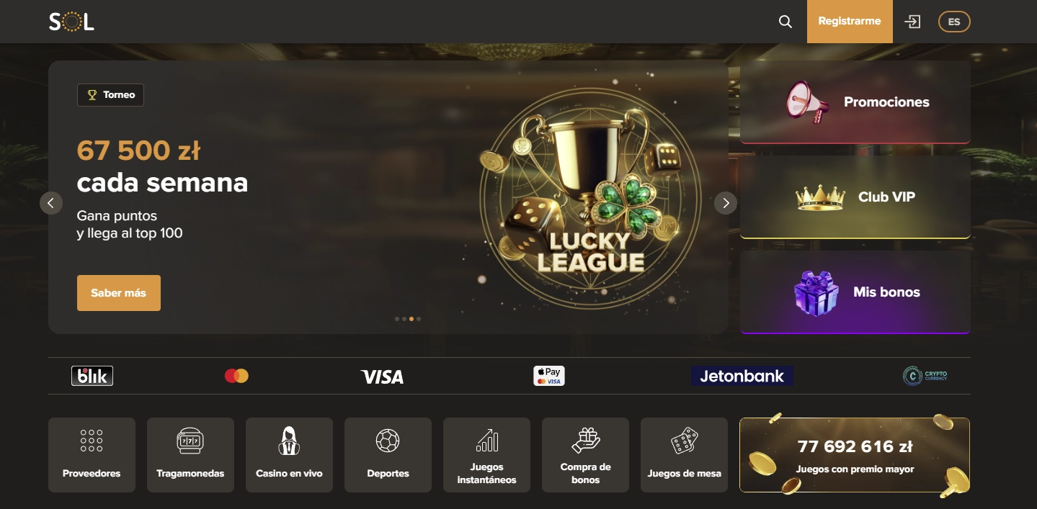Show the previous banner slide arrow

coord(50,203)
